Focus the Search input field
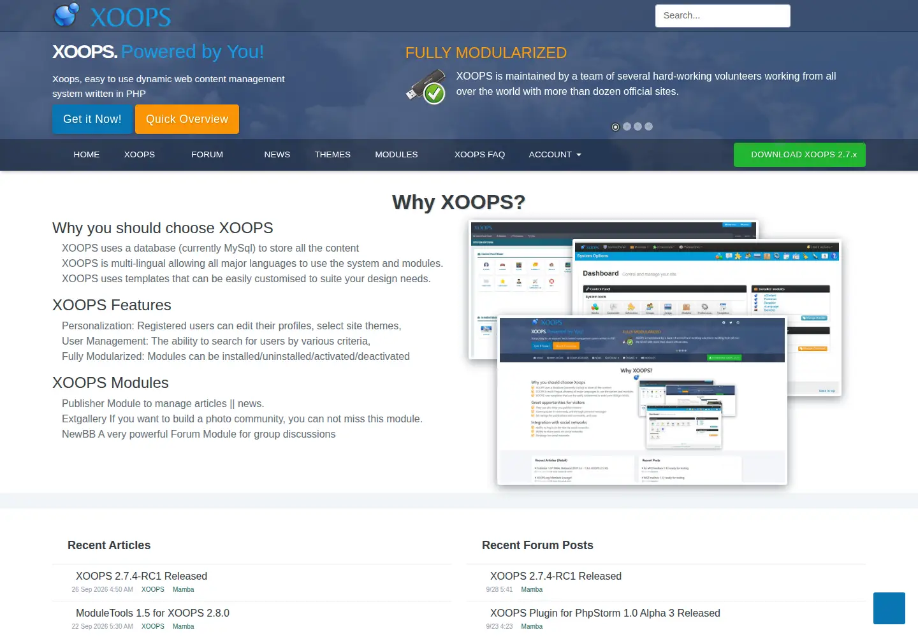Screen dimensions: 918x637 click(723, 16)
